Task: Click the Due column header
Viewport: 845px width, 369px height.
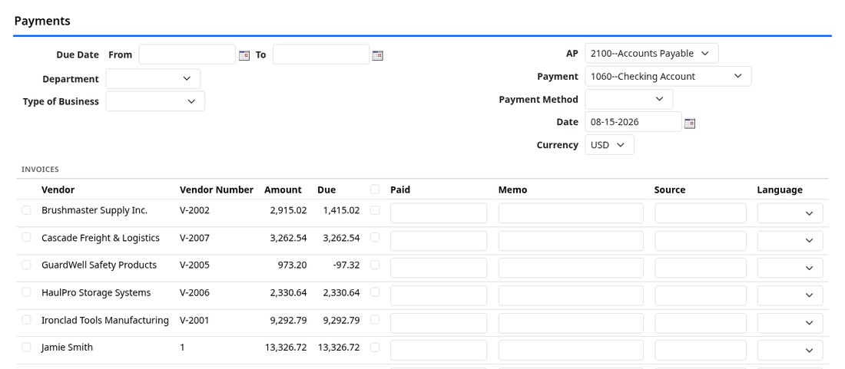Action: pyautogui.click(x=326, y=189)
